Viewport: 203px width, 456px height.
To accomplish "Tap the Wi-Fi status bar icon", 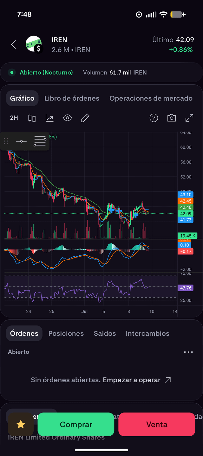I will pyautogui.click(x=163, y=14).
